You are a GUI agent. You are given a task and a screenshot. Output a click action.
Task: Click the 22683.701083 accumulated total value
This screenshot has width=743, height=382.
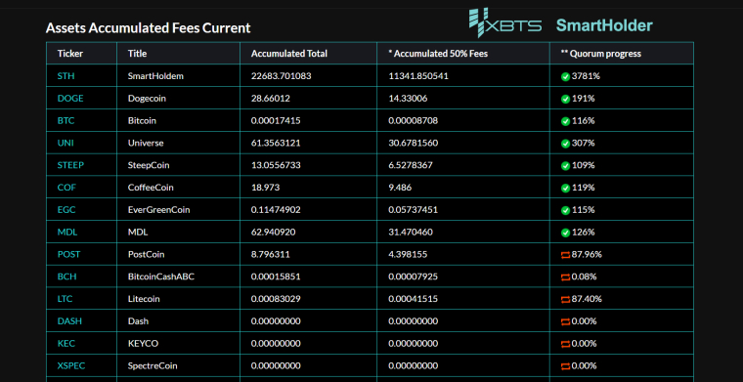click(x=281, y=76)
